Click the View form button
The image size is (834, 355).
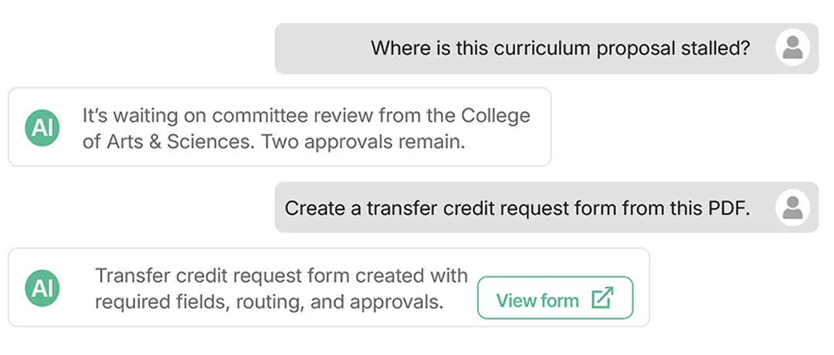(x=555, y=298)
